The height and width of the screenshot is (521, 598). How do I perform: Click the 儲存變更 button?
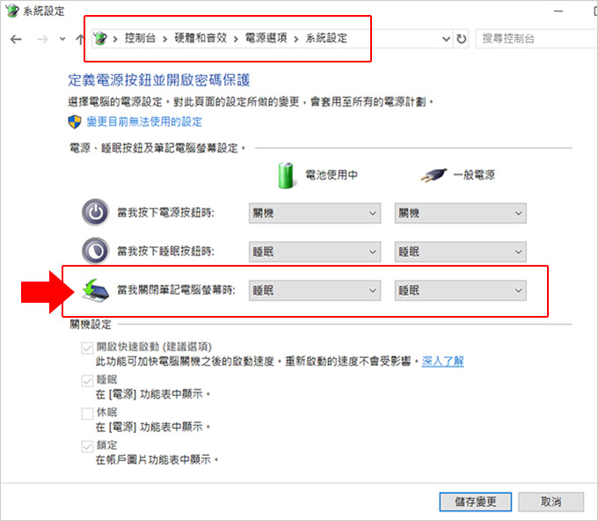475,502
